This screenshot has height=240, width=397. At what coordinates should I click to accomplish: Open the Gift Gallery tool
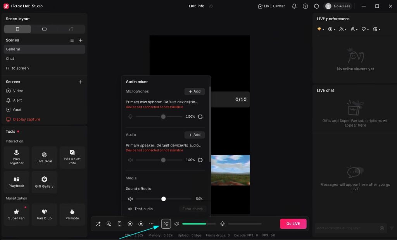click(x=44, y=182)
